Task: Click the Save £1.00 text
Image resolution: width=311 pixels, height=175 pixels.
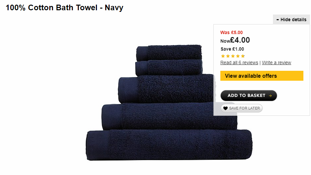Action: coord(232,49)
